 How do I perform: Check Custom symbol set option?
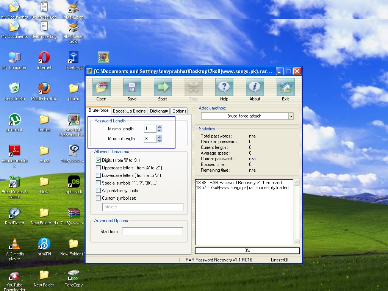pos(98,198)
